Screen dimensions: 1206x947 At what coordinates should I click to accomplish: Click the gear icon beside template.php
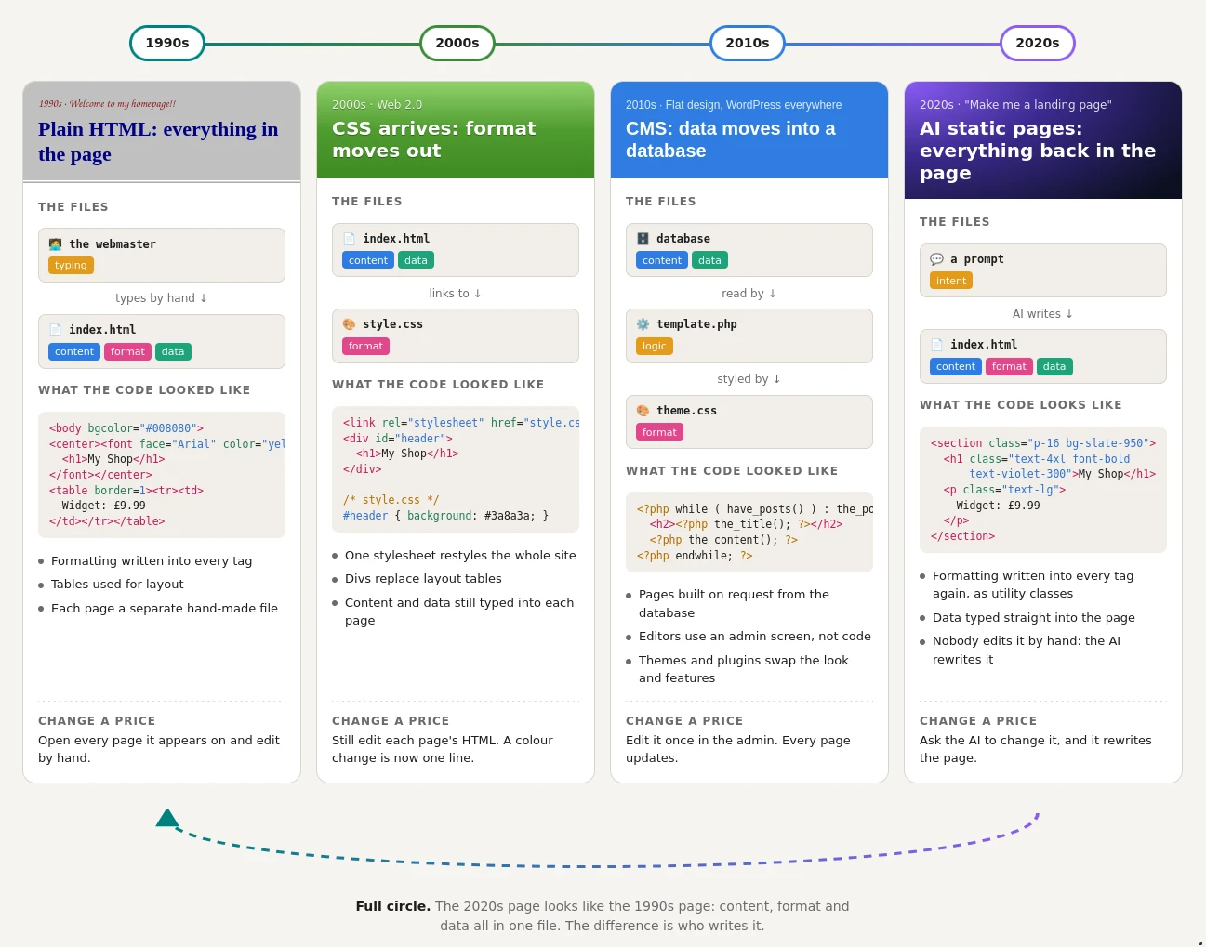[x=643, y=324]
